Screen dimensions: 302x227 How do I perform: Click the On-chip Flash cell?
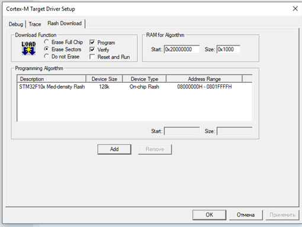[x=144, y=87]
